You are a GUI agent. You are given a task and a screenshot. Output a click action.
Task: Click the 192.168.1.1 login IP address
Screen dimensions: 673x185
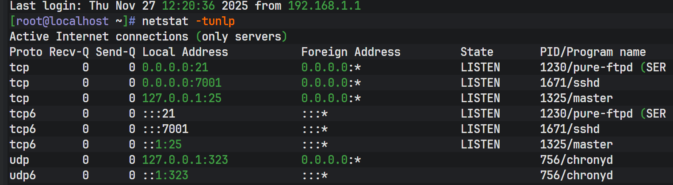[x=324, y=6]
